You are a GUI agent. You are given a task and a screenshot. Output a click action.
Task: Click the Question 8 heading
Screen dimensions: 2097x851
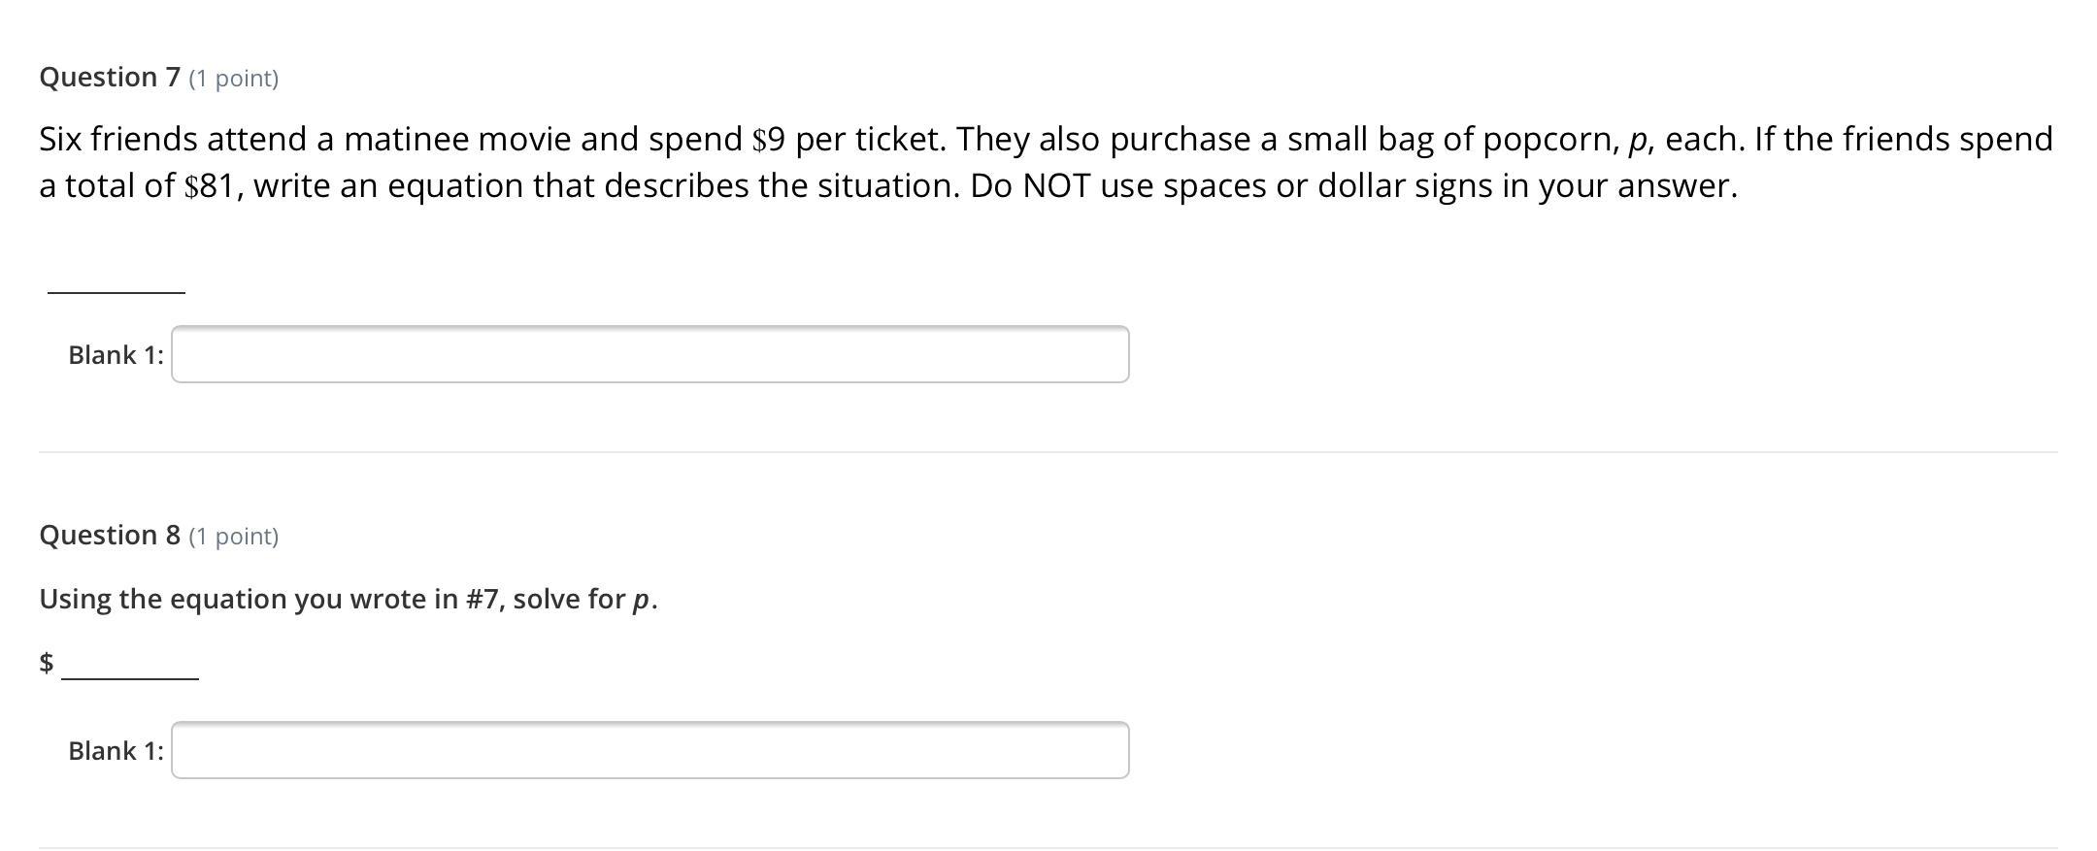[x=110, y=535]
